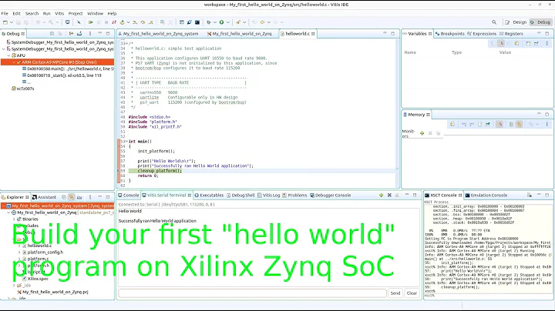Click the Send button
This screenshot has height=311, width=555.
[x=395, y=293]
